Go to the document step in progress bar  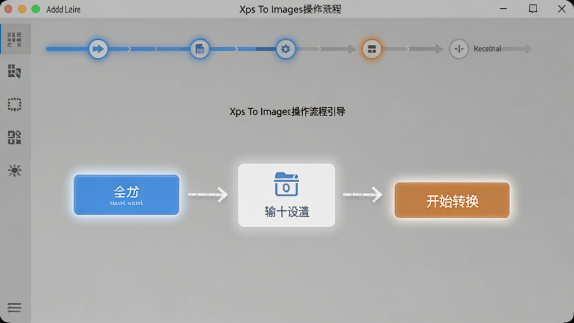pos(200,49)
